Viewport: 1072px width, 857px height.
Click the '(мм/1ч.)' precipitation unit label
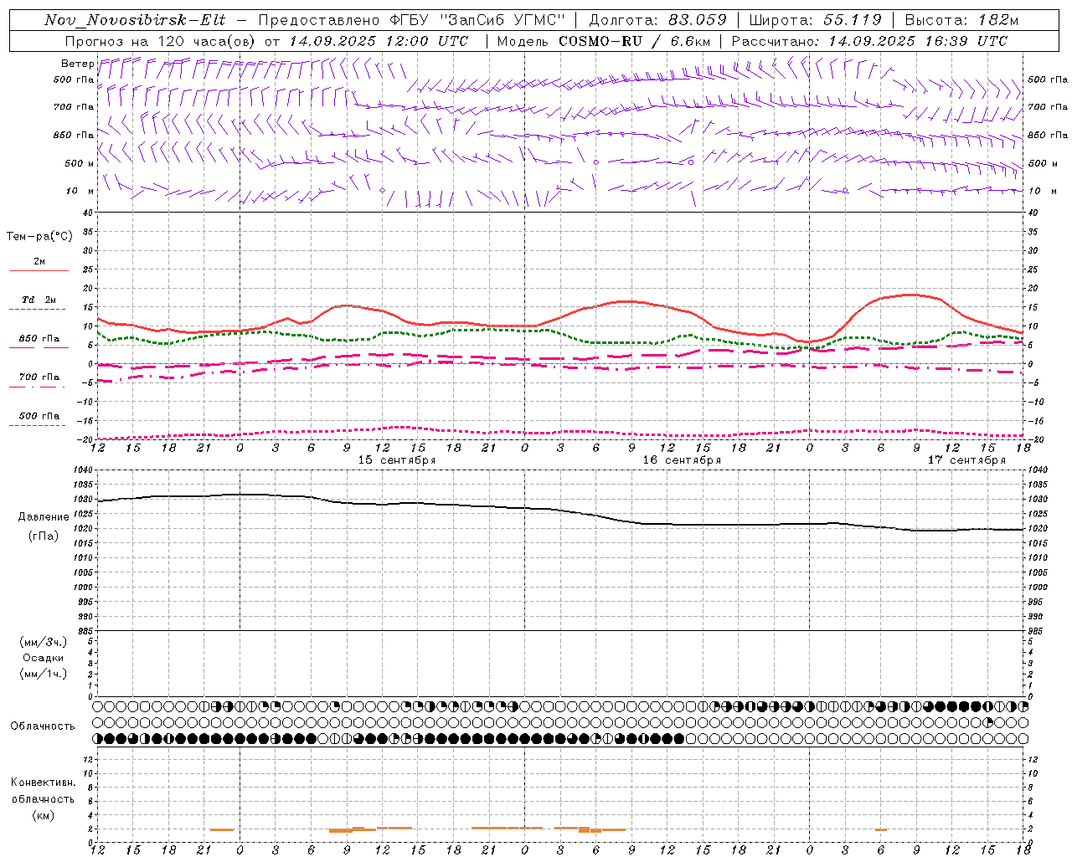click(44, 674)
